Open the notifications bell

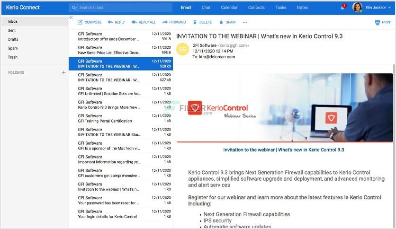pyautogui.click(x=343, y=7)
